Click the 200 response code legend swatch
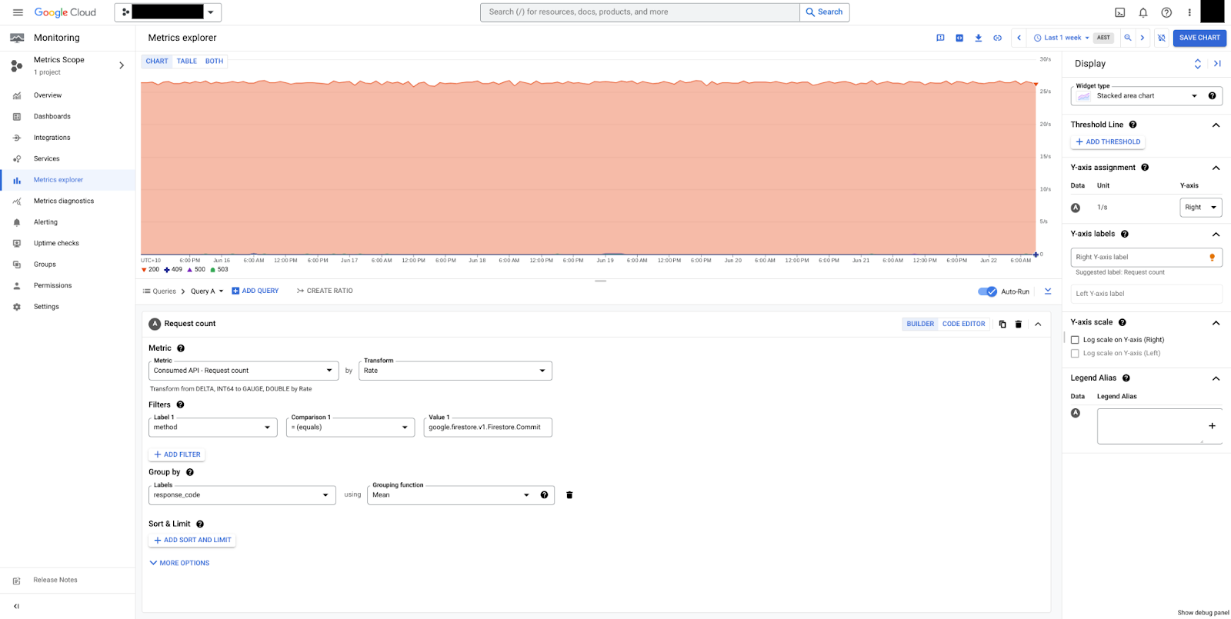1231x619 pixels. (x=144, y=270)
